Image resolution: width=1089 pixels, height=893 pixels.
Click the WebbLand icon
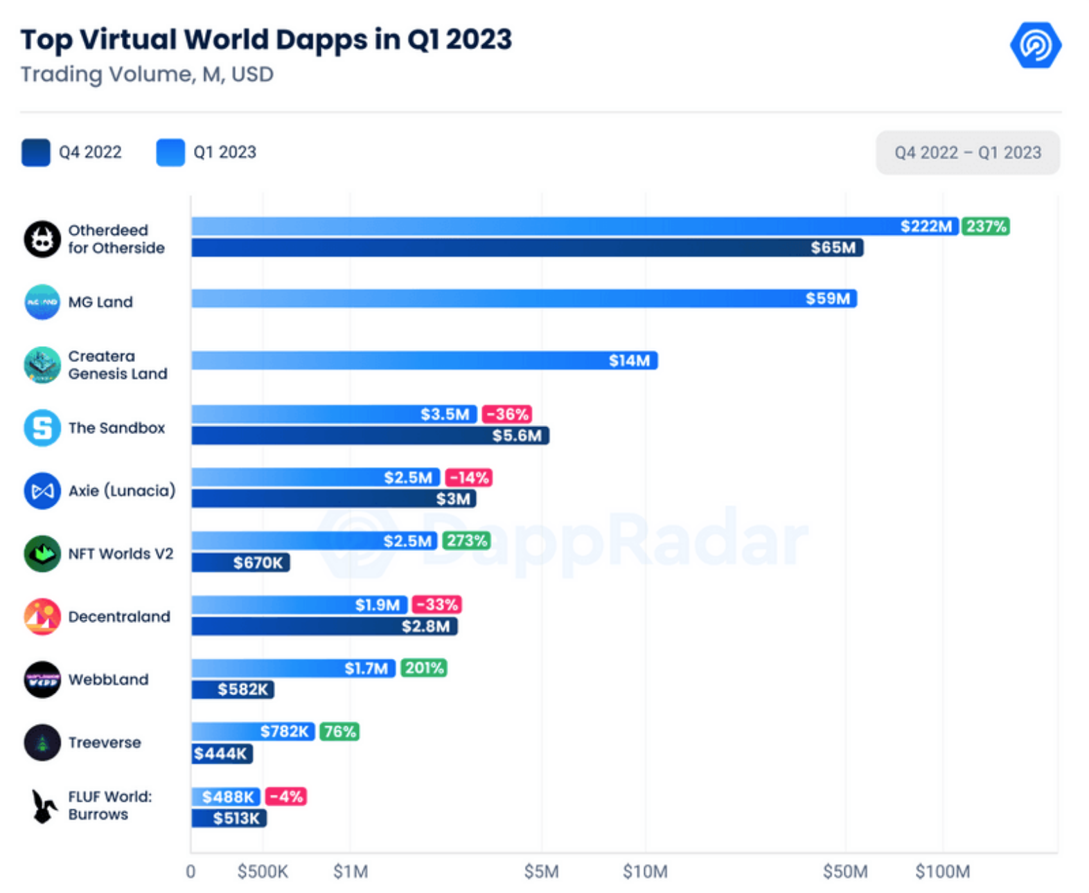42,680
